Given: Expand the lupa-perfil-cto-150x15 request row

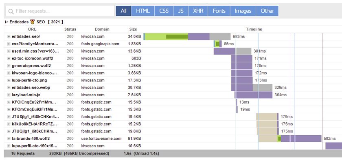Looking at the screenshot, I should 9,146.
